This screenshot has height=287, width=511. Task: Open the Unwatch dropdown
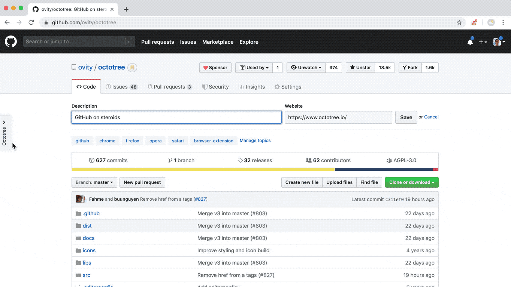coord(306,68)
